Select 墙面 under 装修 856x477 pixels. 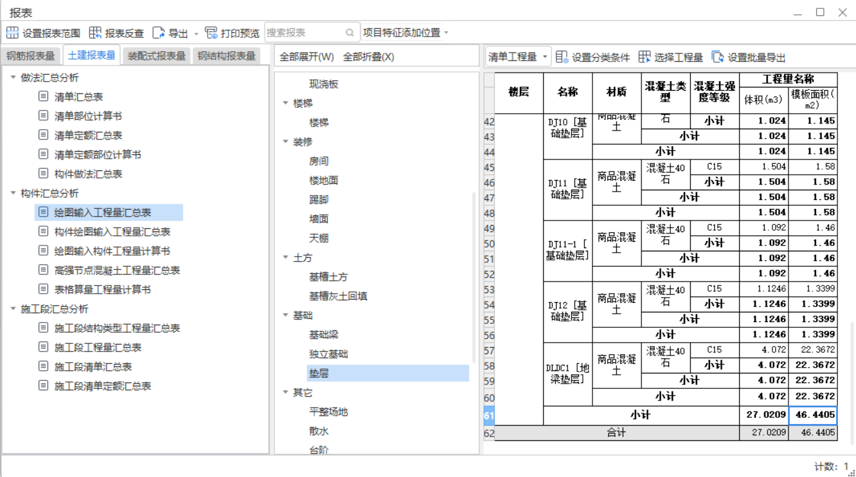click(x=319, y=219)
